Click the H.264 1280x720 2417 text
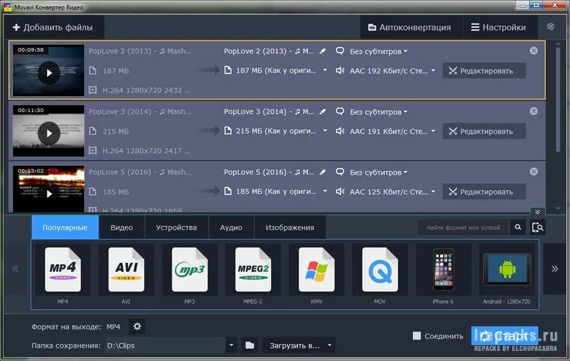 point(146,151)
